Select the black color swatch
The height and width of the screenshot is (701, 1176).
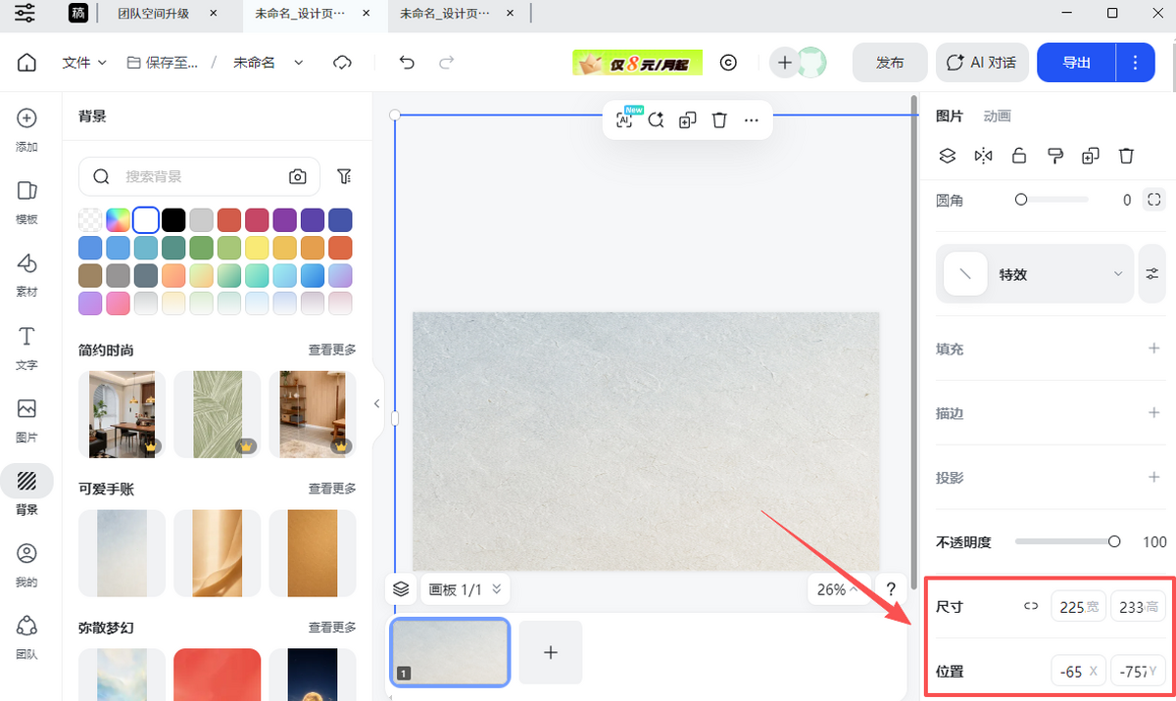(x=173, y=219)
